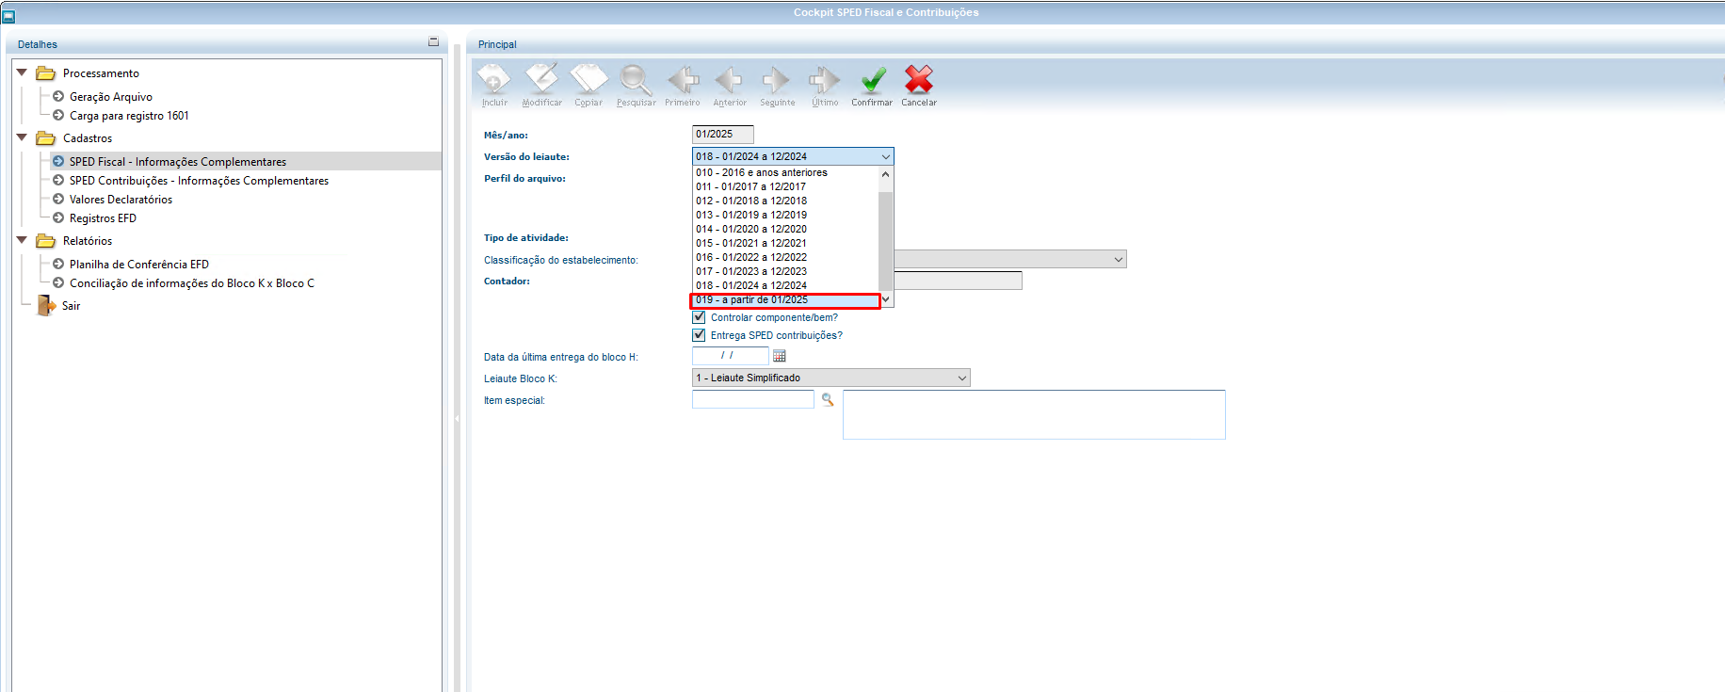
Task: Choose 011 - 01/2017 a 12/2017 layout
Action: pos(785,186)
